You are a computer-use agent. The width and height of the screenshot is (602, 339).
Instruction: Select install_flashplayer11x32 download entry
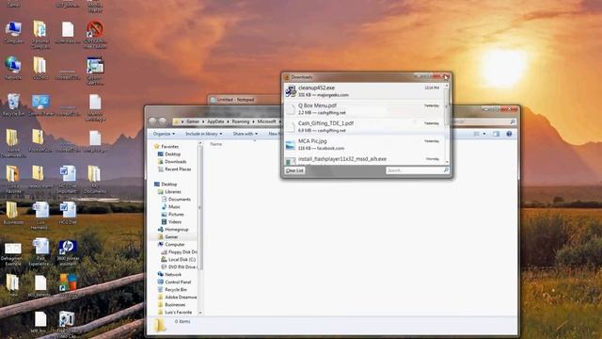pos(364,159)
